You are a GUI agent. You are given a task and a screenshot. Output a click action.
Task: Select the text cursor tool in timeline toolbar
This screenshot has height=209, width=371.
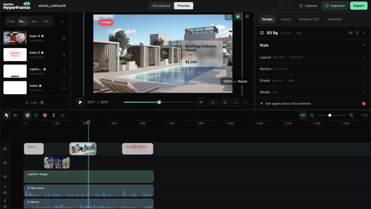tap(54, 115)
